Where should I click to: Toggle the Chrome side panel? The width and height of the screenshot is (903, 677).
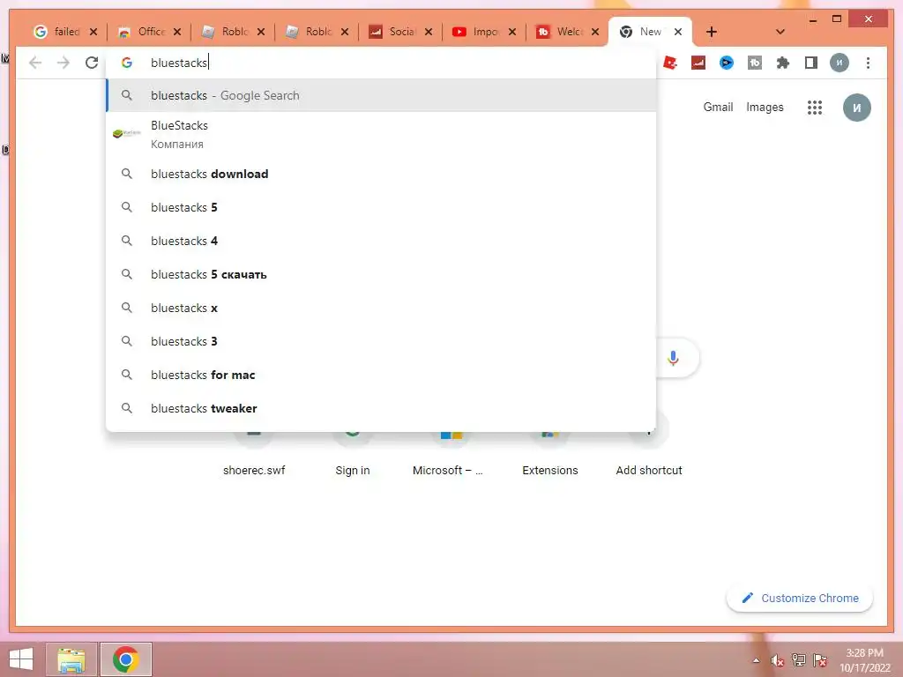(811, 63)
